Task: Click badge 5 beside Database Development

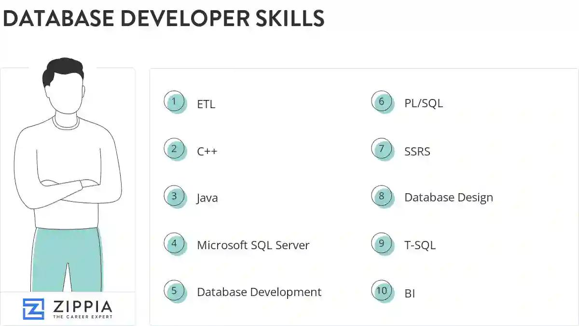Action: pyautogui.click(x=175, y=291)
